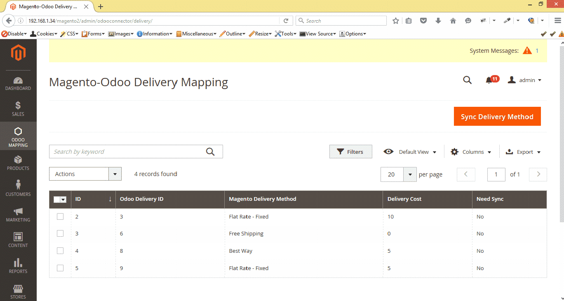This screenshot has width=564, height=301.
Task: Open the mass-select dropdown arrow in header
Action: [x=63, y=200]
